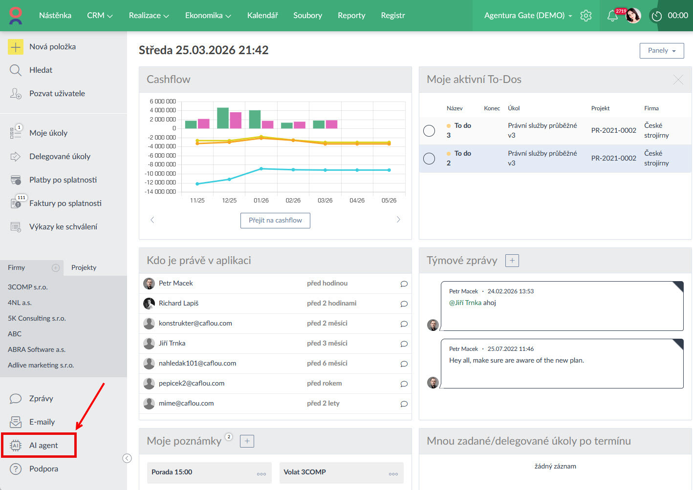Add a note via Moje poznámky plus
The image size is (693, 490).
247,441
